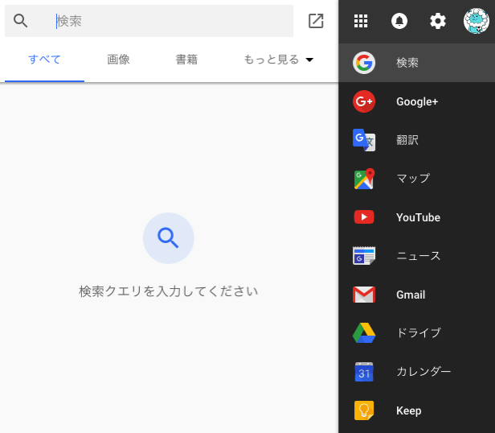Switch to the 書籍 tab
Viewport: 495px width, 433px height.
(186, 60)
